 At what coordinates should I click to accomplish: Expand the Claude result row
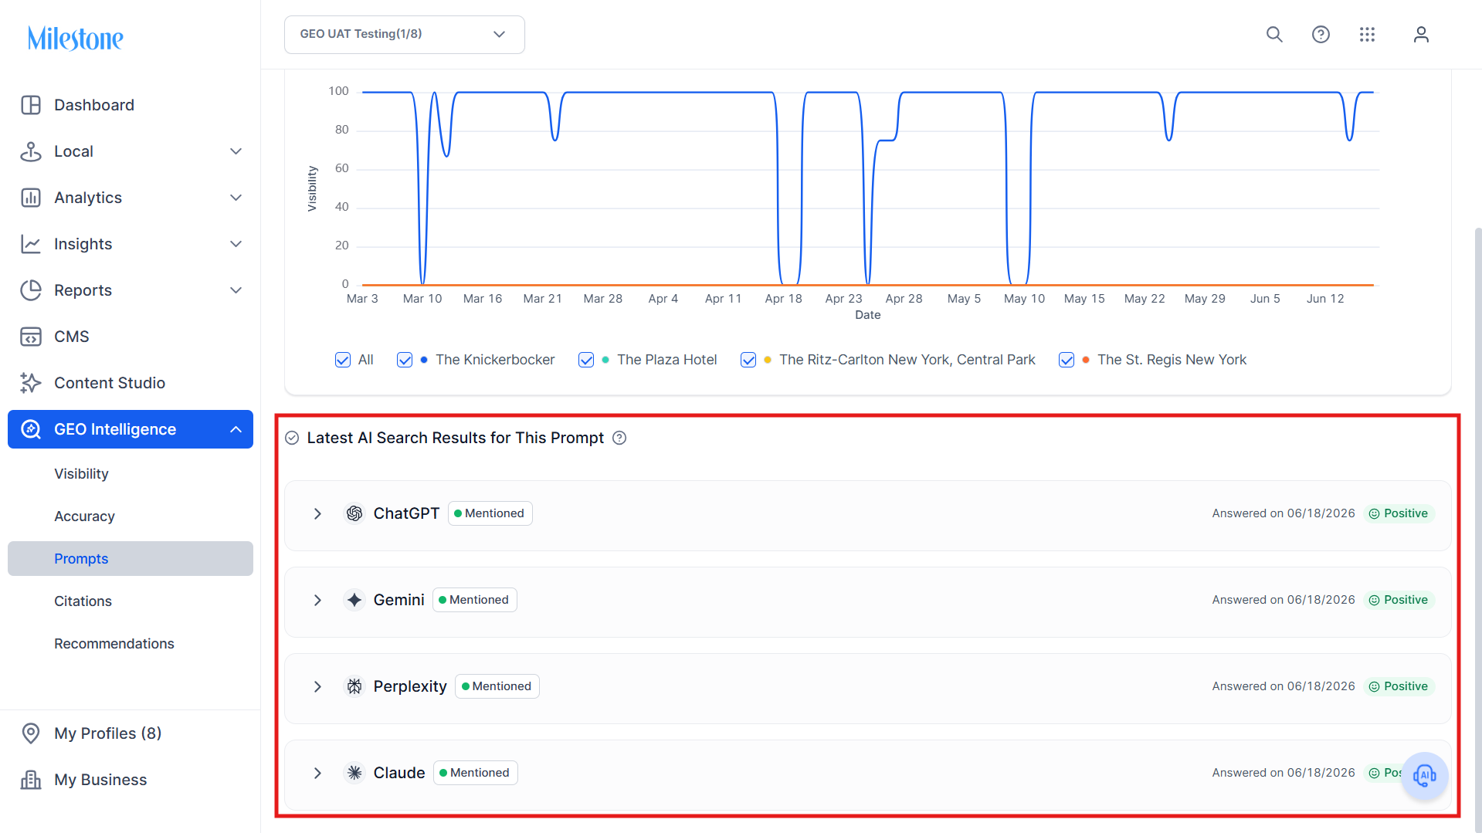(x=317, y=773)
